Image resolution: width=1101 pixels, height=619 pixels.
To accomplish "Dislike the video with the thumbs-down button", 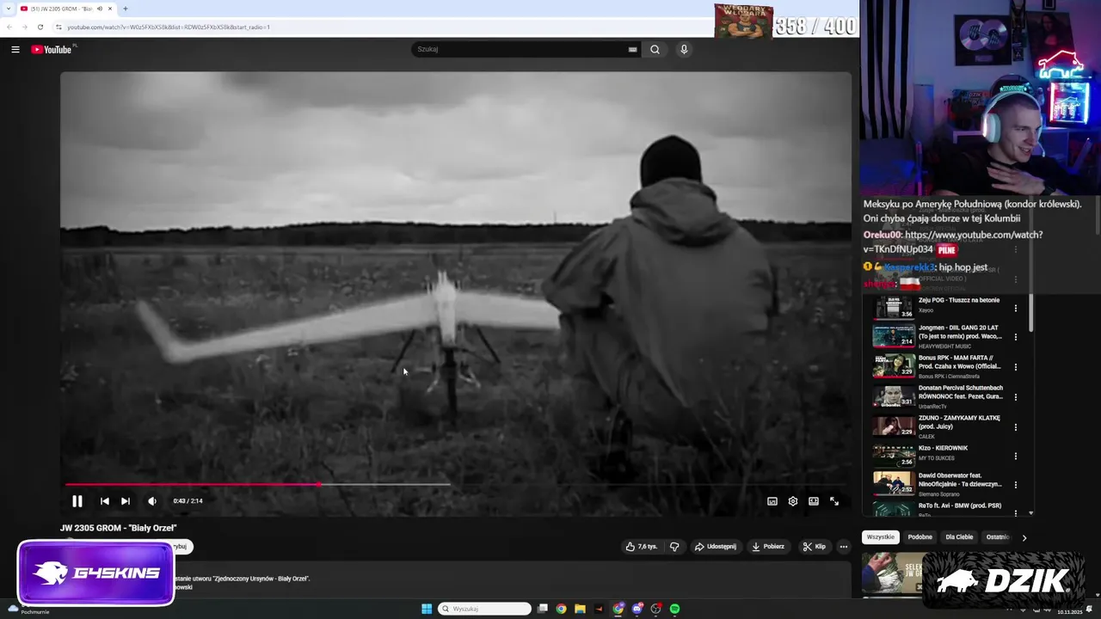I will click(674, 547).
